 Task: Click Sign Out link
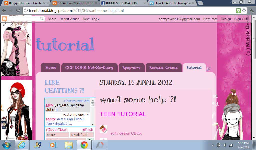coord(241,19)
